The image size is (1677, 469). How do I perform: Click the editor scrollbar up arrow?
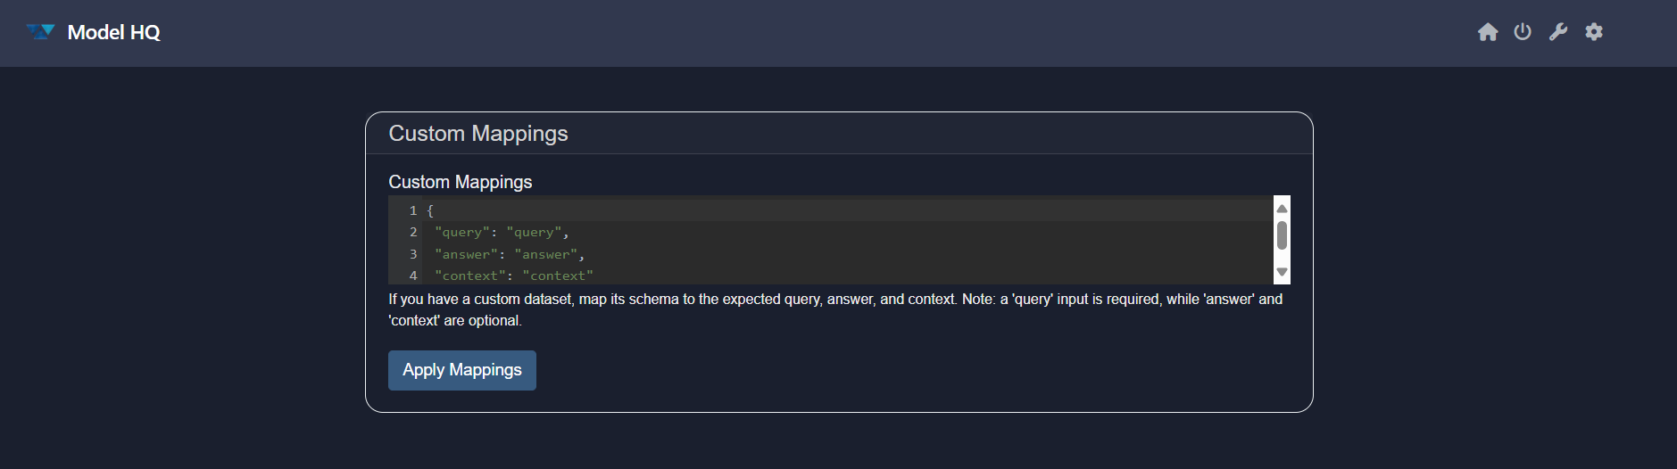(x=1282, y=209)
